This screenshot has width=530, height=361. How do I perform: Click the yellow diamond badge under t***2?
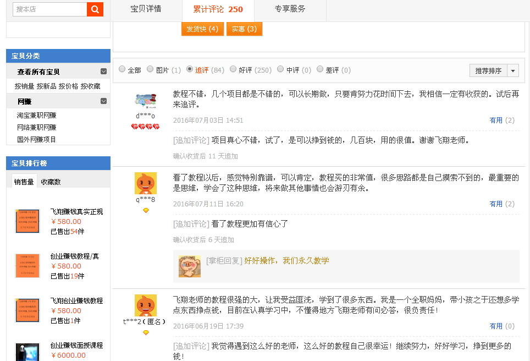pyautogui.click(x=146, y=332)
